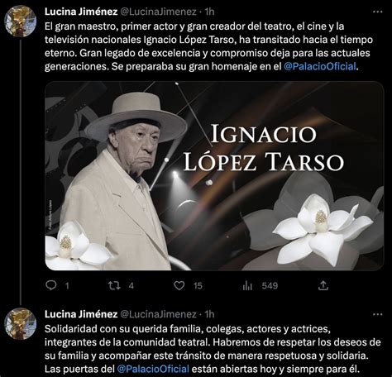Click the like count 15

click(x=198, y=286)
